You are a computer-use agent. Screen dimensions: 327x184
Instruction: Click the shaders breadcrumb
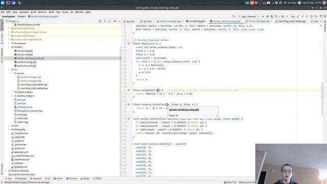click(21, 16)
